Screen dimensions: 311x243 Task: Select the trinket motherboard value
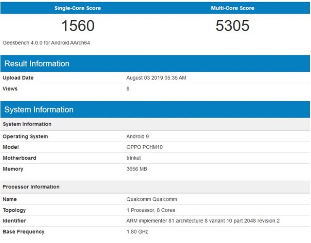click(134, 158)
